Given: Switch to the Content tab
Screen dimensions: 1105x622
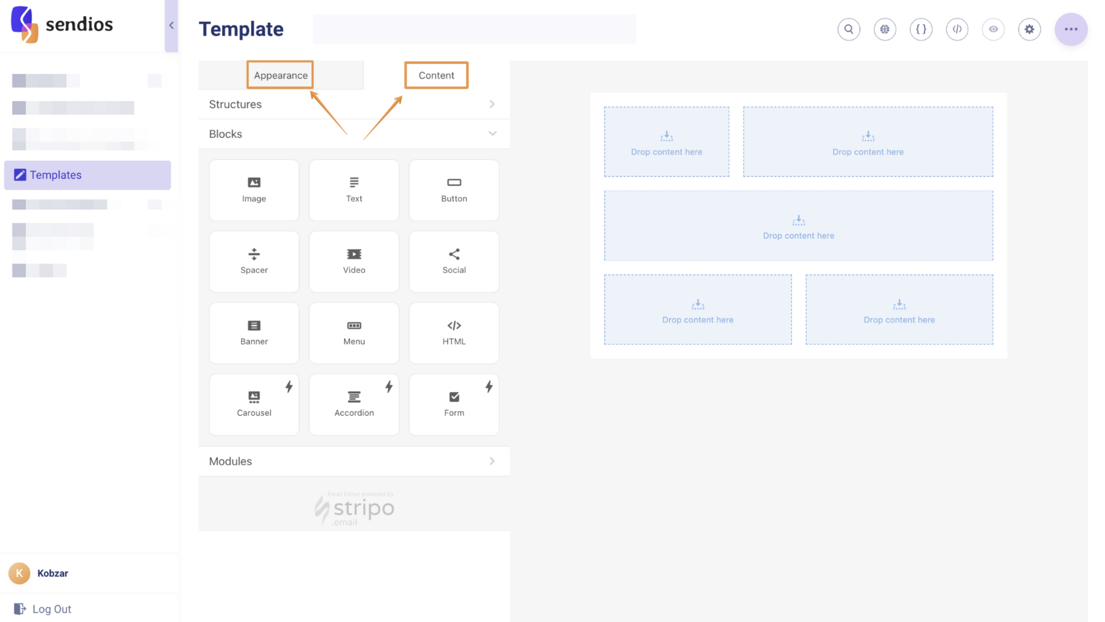Looking at the screenshot, I should 436,75.
